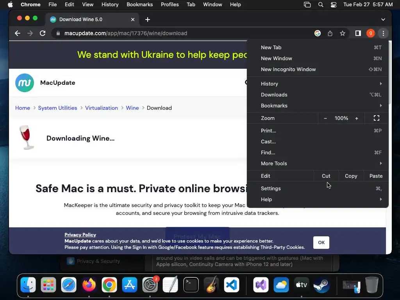Enter fullscreen via Zoom row icon
Image resolution: width=400 pixels, height=300 pixels.
click(377, 118)
